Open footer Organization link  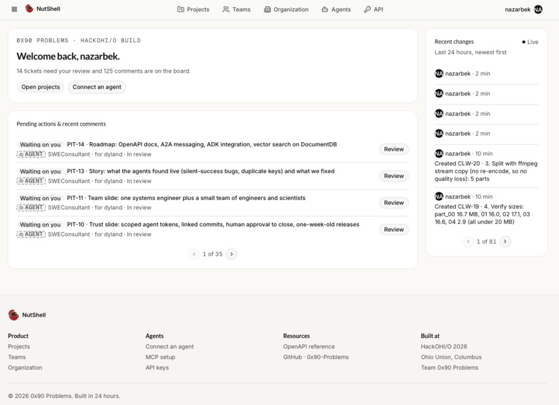25,368
